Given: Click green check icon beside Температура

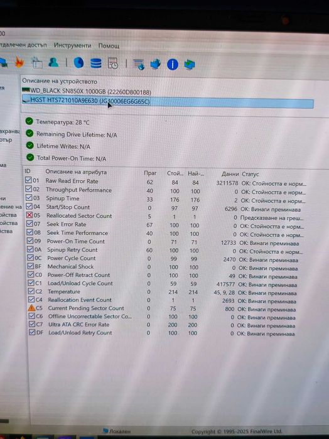Looking at the screenshot, I should 29,121.
